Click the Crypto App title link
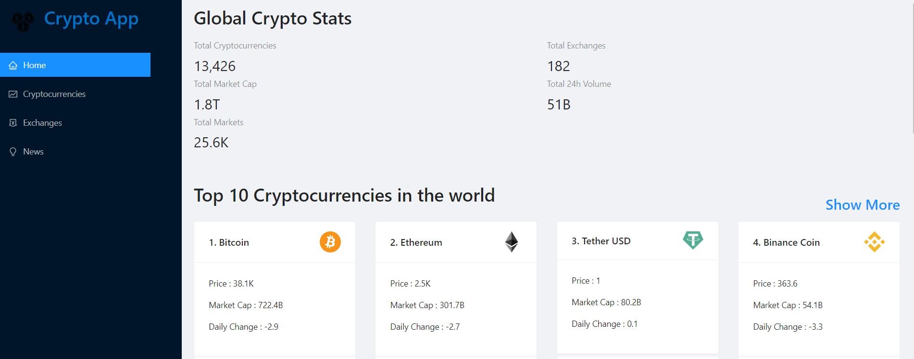Viewport: 914px width, 359px height. tap(91, 19)
